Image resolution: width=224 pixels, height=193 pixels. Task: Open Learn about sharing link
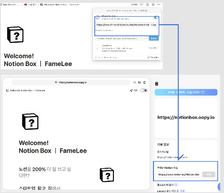tap(106, 58)
